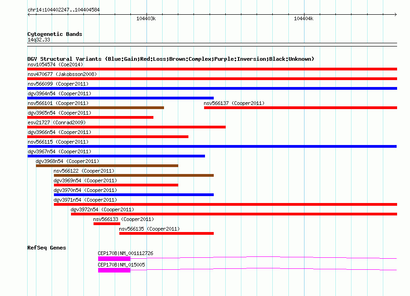Click the chr14:104402247..104404584 coordinate label

(64, 10)
